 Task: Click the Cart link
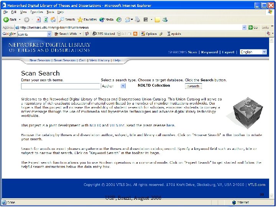82,60
